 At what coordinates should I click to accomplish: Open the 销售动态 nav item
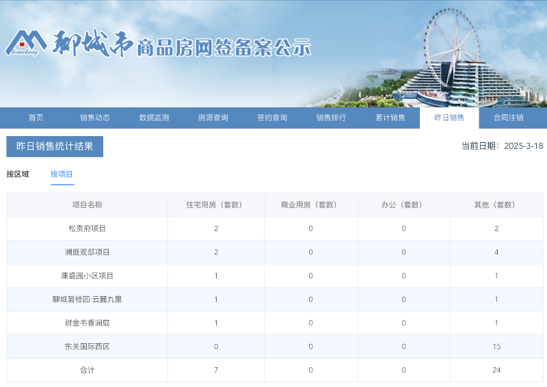pos(95,118)
